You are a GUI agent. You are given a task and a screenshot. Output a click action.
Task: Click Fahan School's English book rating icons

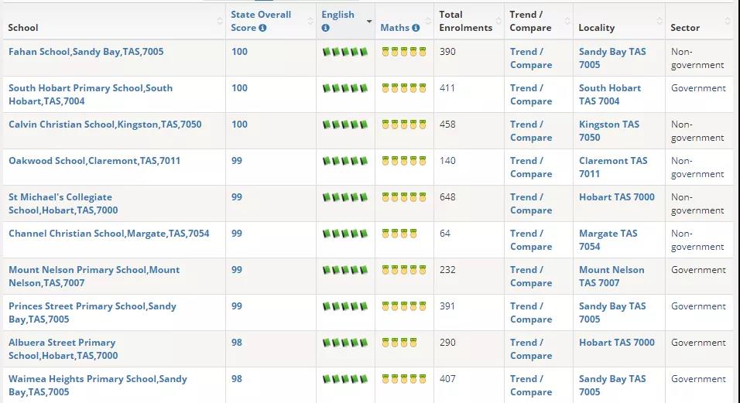click(344, 52)
